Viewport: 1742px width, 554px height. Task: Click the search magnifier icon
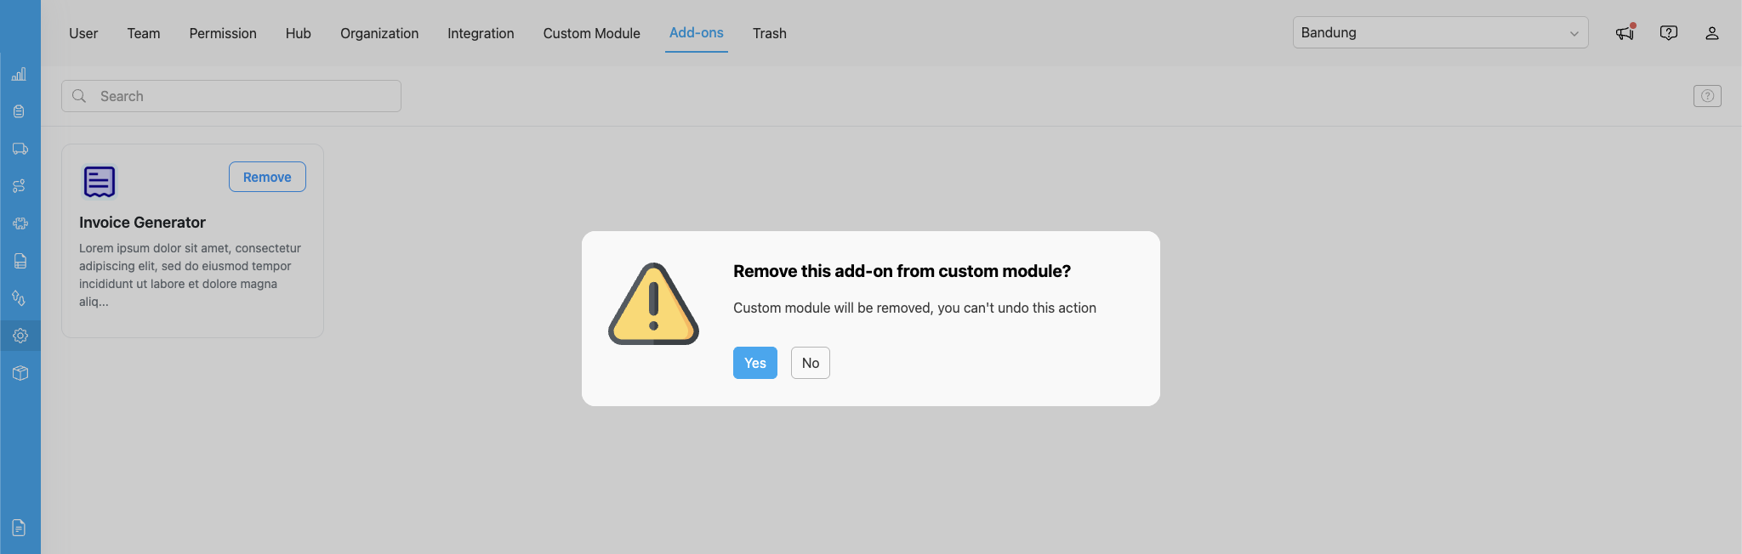coord(79,96)
